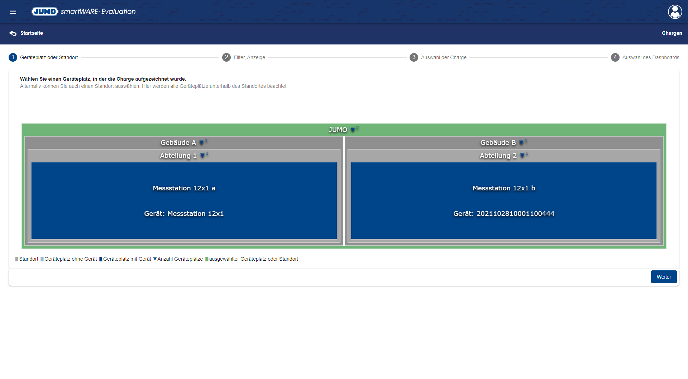Image resolution: width=688 pixels, height=379 pixels.
Task: Open step 4 Auswahl des Dashboards
Action: [x=645, y=57]
